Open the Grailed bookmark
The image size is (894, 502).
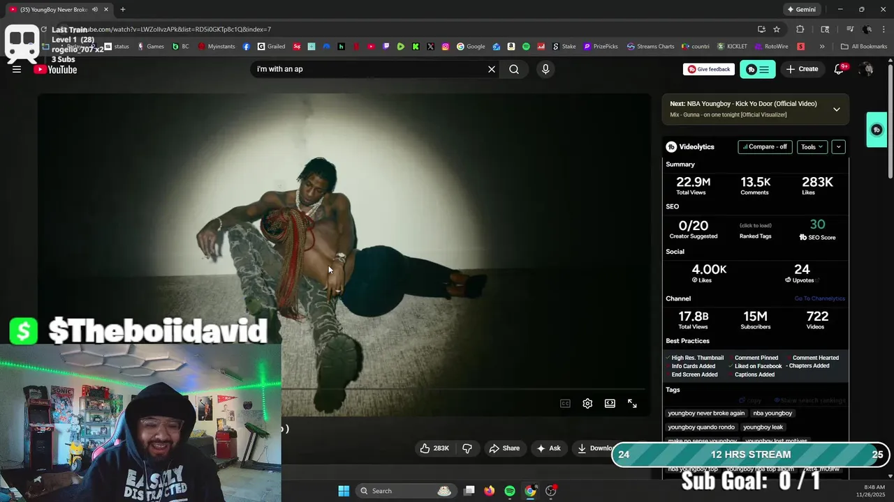[x=271, y=47]
